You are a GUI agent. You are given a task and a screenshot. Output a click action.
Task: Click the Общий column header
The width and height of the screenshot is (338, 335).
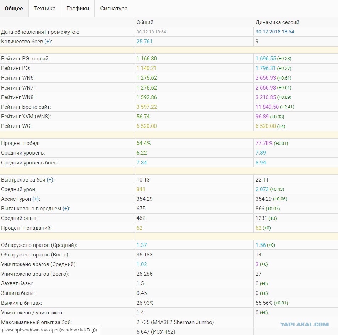click(145, 22)
